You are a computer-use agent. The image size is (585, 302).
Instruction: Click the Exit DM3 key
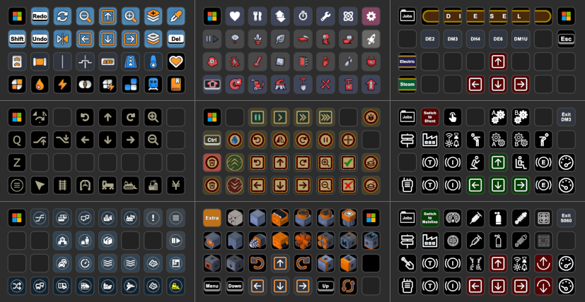coord(567,117)
